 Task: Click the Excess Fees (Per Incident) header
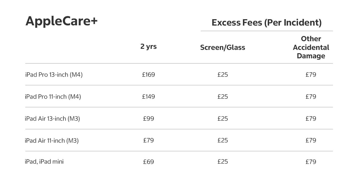[x=266, y=23]
